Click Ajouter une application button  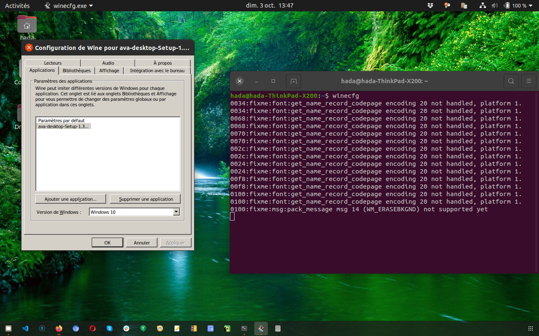[71, 199]
